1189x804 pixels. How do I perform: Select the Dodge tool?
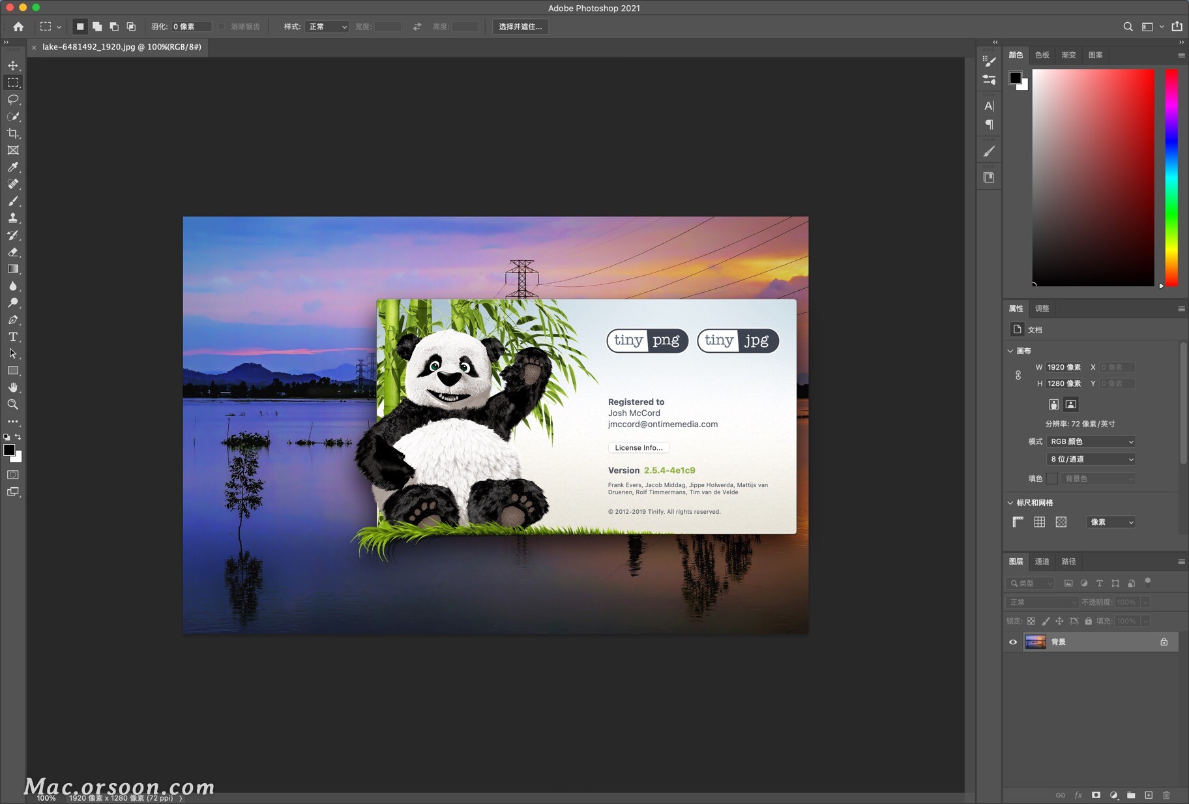[x=13, y=303]
